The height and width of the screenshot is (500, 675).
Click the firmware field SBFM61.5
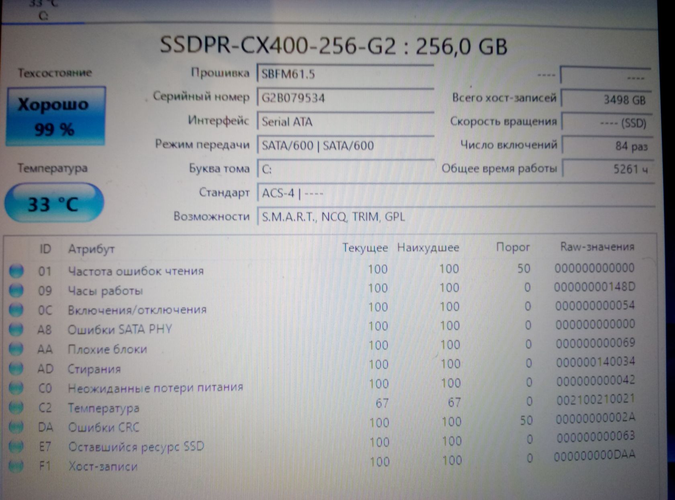tap(345, 74)
